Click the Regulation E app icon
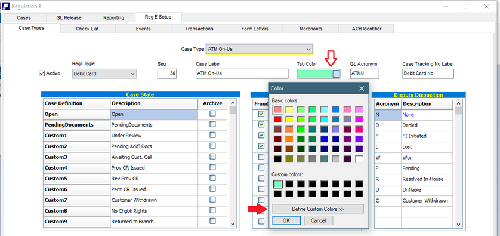 coord(5,6)
